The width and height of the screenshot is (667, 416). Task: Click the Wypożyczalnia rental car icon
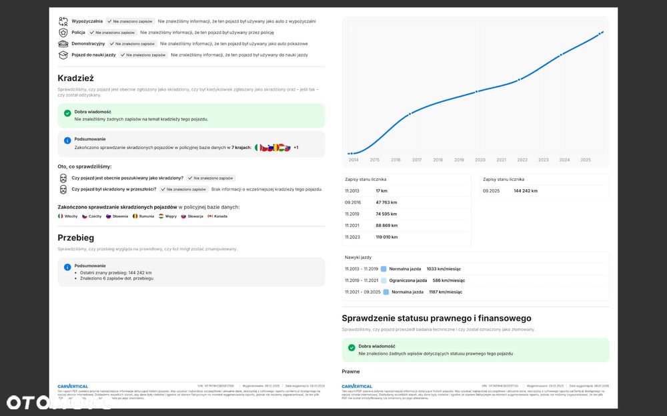tap(63, 21)
